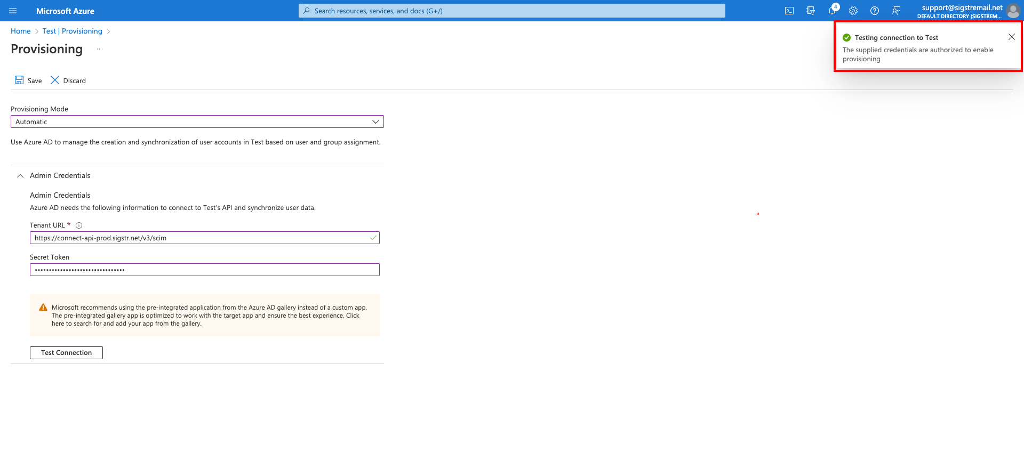Viewport: 1024px width, 469px height.
Task: Open Cloud Shell from the top bar
Action: point(789,11)
